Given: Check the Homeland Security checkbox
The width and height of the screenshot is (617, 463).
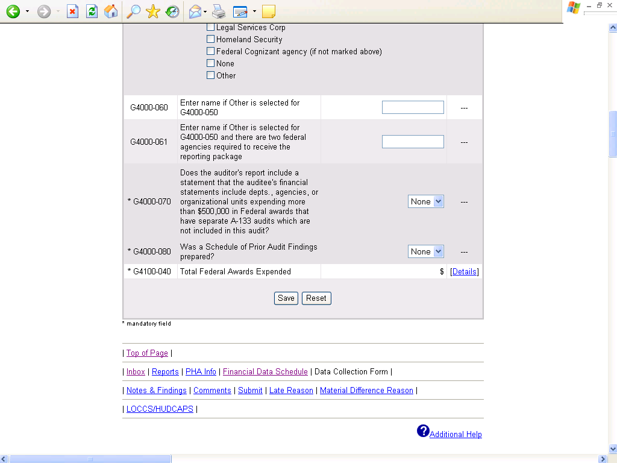Looking at the screenshot, I should [x=210, y=39].
